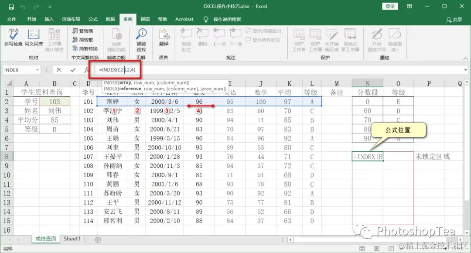
Task: Select student name 邢智利 cell
Action: point(113,221)
